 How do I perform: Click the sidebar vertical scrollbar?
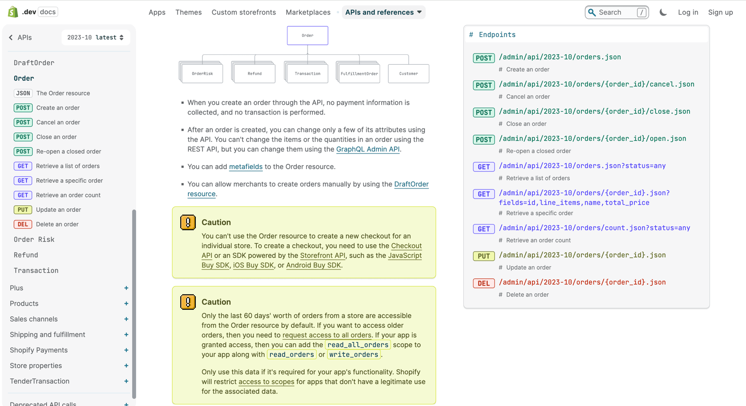[134, 304]
